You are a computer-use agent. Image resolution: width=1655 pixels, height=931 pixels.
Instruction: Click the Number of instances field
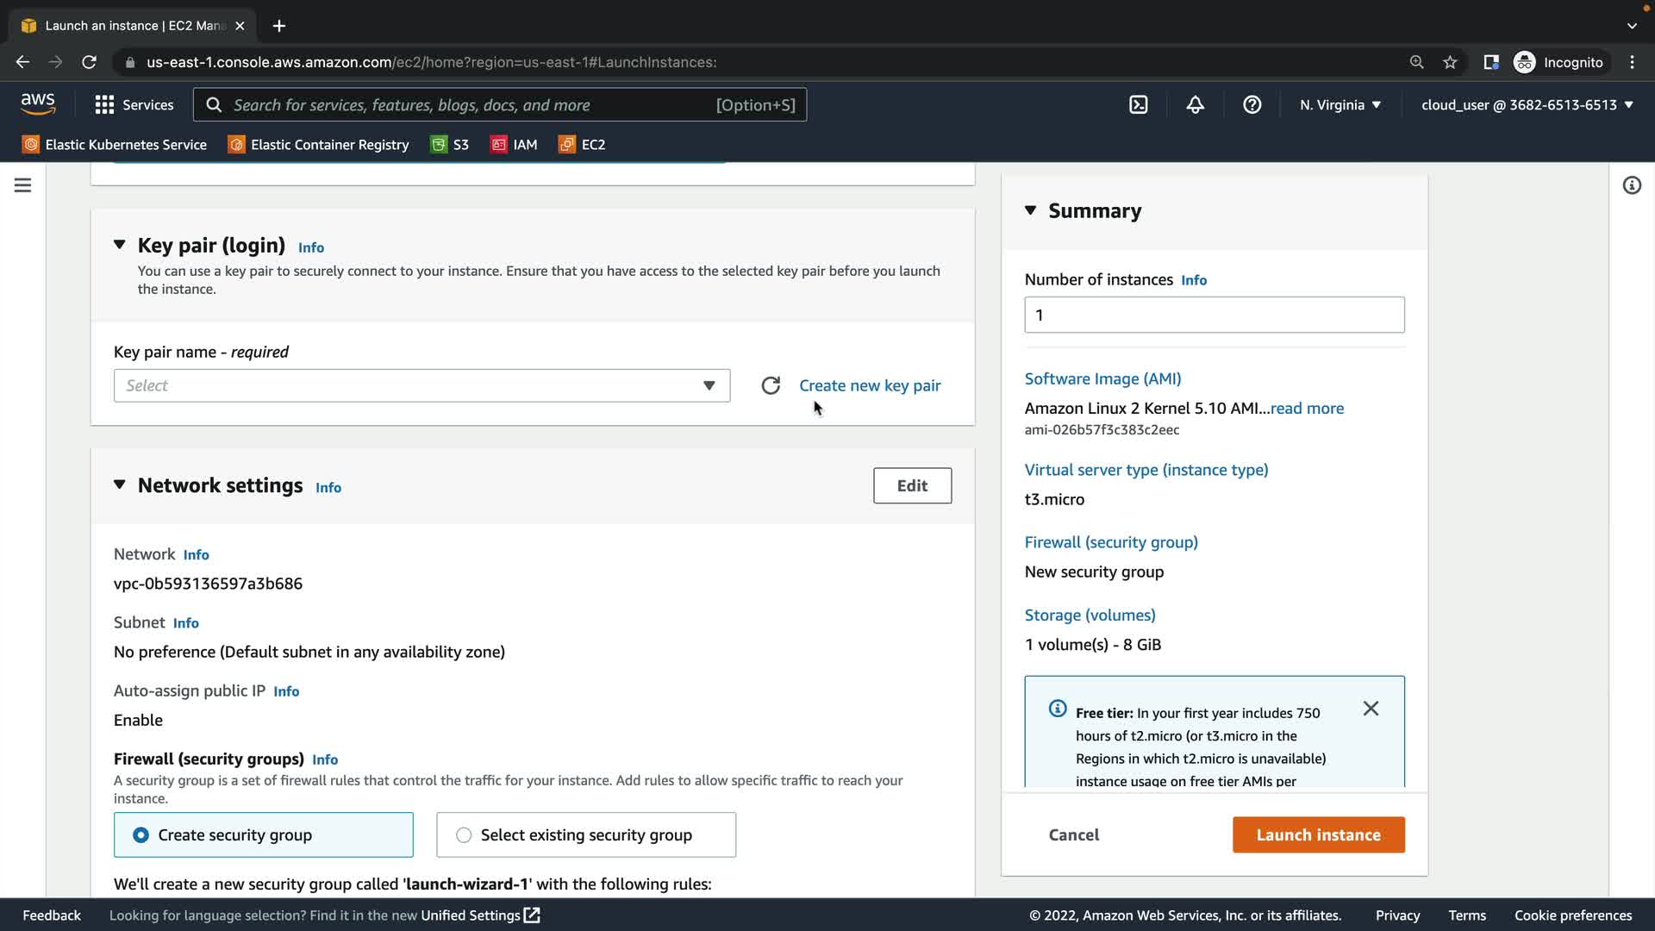(x=1214, y=315)
